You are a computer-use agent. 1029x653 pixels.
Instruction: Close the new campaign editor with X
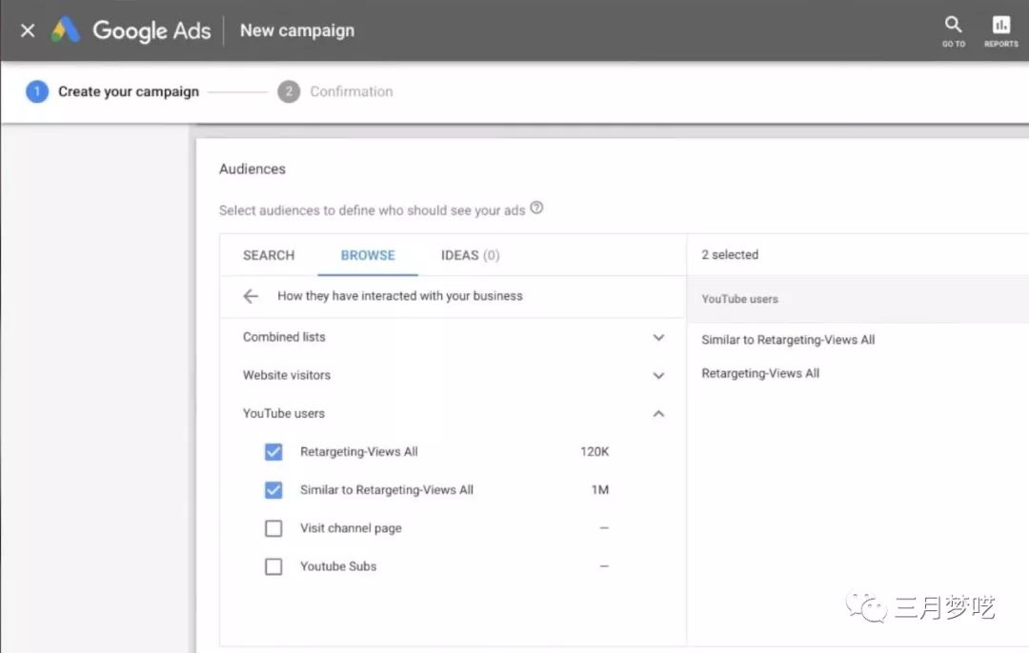point(28,30)
